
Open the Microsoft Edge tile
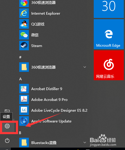(109, 34)
